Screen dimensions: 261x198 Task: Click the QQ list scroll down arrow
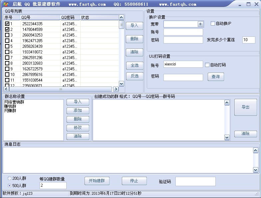121,84
